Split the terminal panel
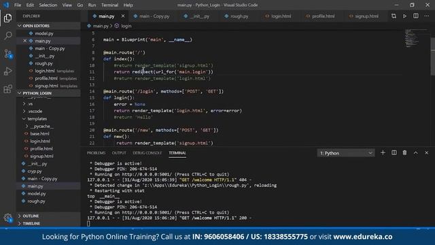435x245 pixels. pos(394,152)
